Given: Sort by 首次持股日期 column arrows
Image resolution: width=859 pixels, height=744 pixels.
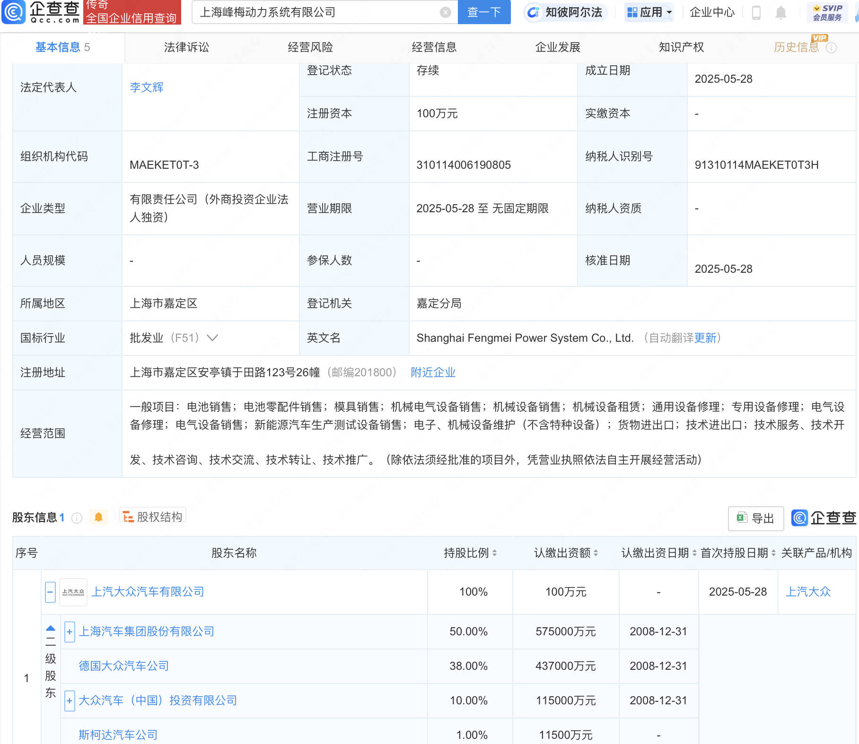Looking at the screenshot, I should [773, 553].
